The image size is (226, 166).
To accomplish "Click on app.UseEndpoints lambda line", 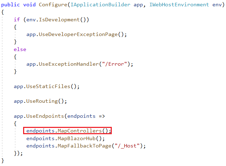I will [59, 116].
